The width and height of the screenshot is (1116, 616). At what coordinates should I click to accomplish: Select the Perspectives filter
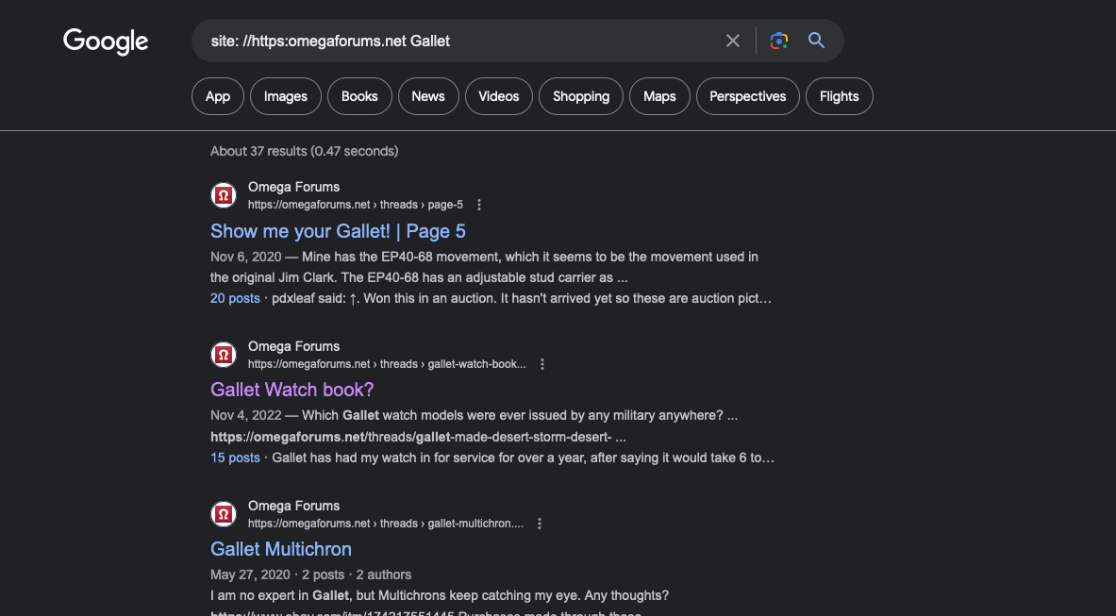pyautogui.click(x=747, y=96)
